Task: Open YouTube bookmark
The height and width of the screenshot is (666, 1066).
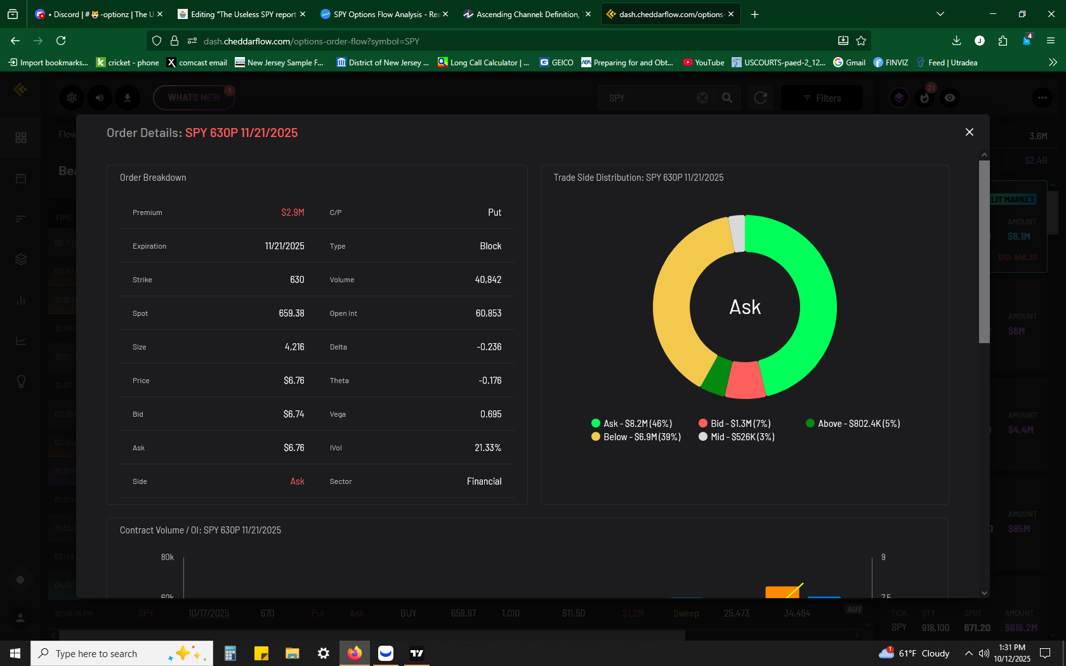Action: [703, 62]
